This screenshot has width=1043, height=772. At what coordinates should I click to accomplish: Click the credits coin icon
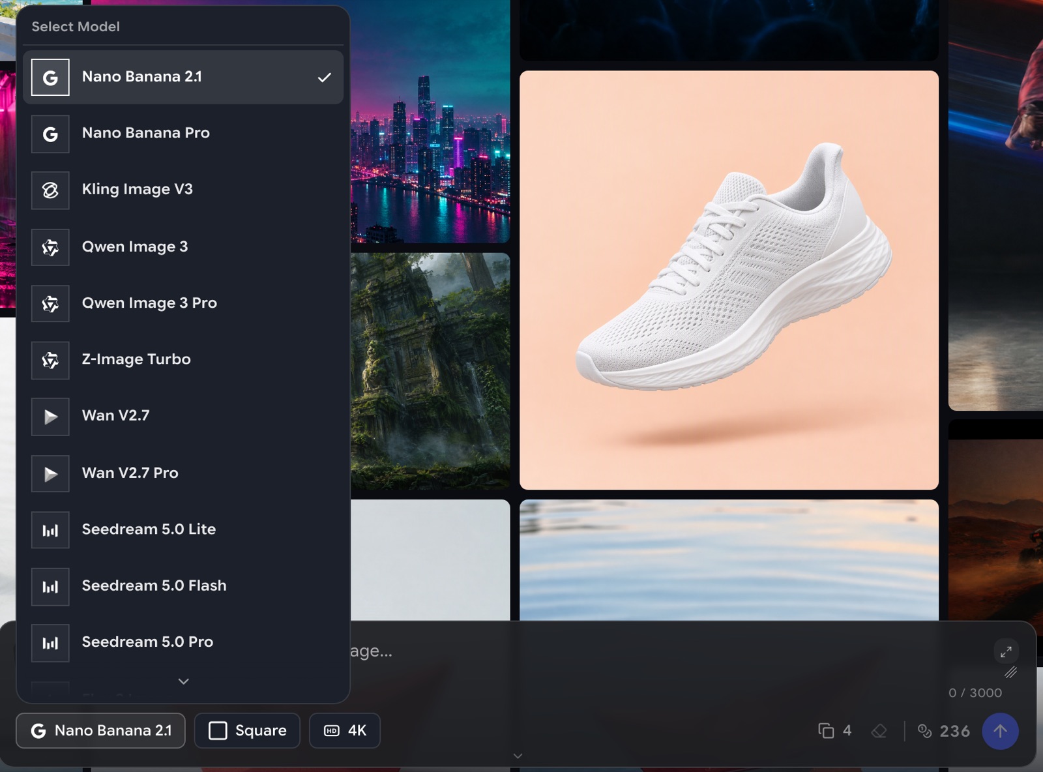pyautogui.click(x=924, y=731)
